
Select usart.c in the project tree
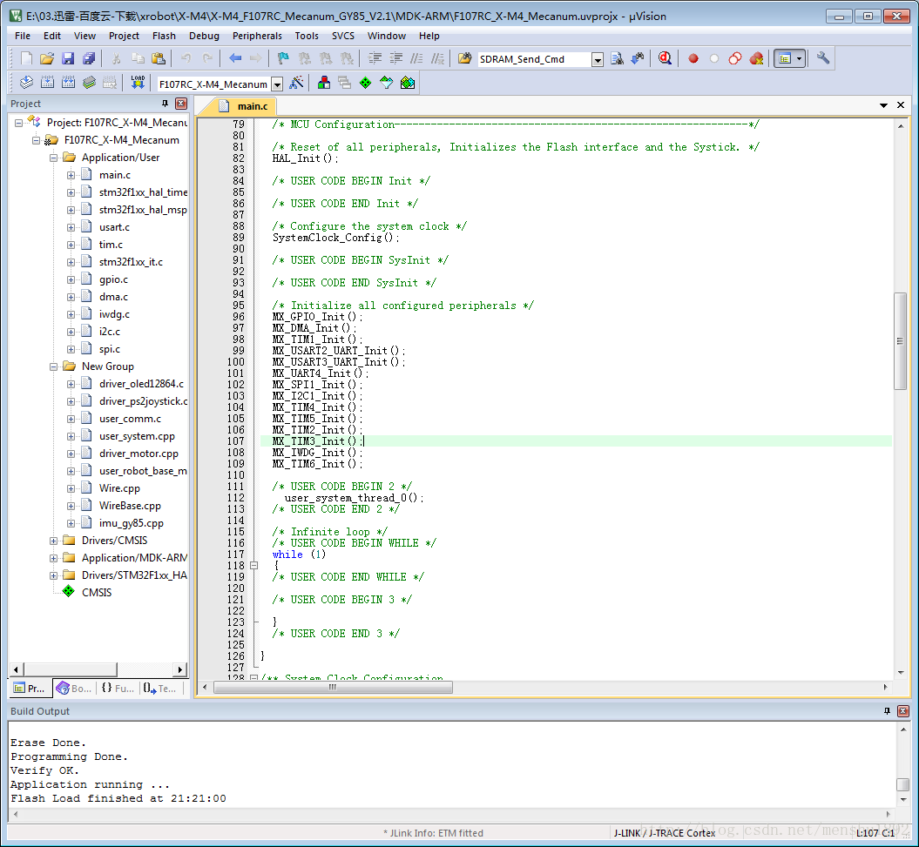114,227
